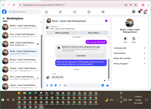Viewport: 151px width, 109px height.
Task: Click chat messages scrollbar thumb
Action: tap(109, 69)
